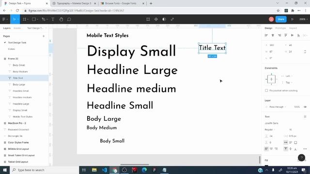Screen dimensions: 310x174
Task: Set text vertical align middle
Action: click(291, 149)
